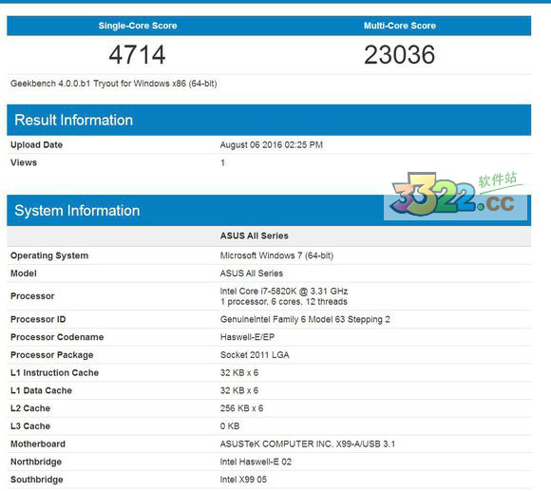Screen dimensions: 551x491
Task: Select the multi-core score 23036
Action: click(400, 55)
